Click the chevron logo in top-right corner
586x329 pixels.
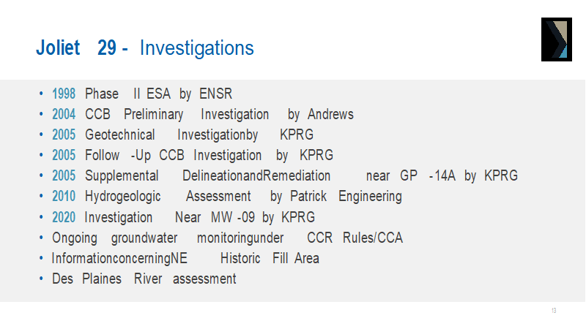[x=556, y=39]
